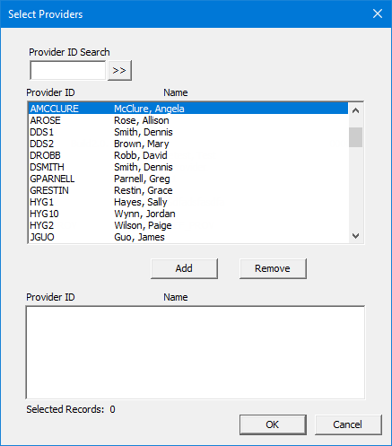This screenshot has width=392, height=446.
Task: Pick GPARNELL Parnell, Greg
Action: point(188,179)
